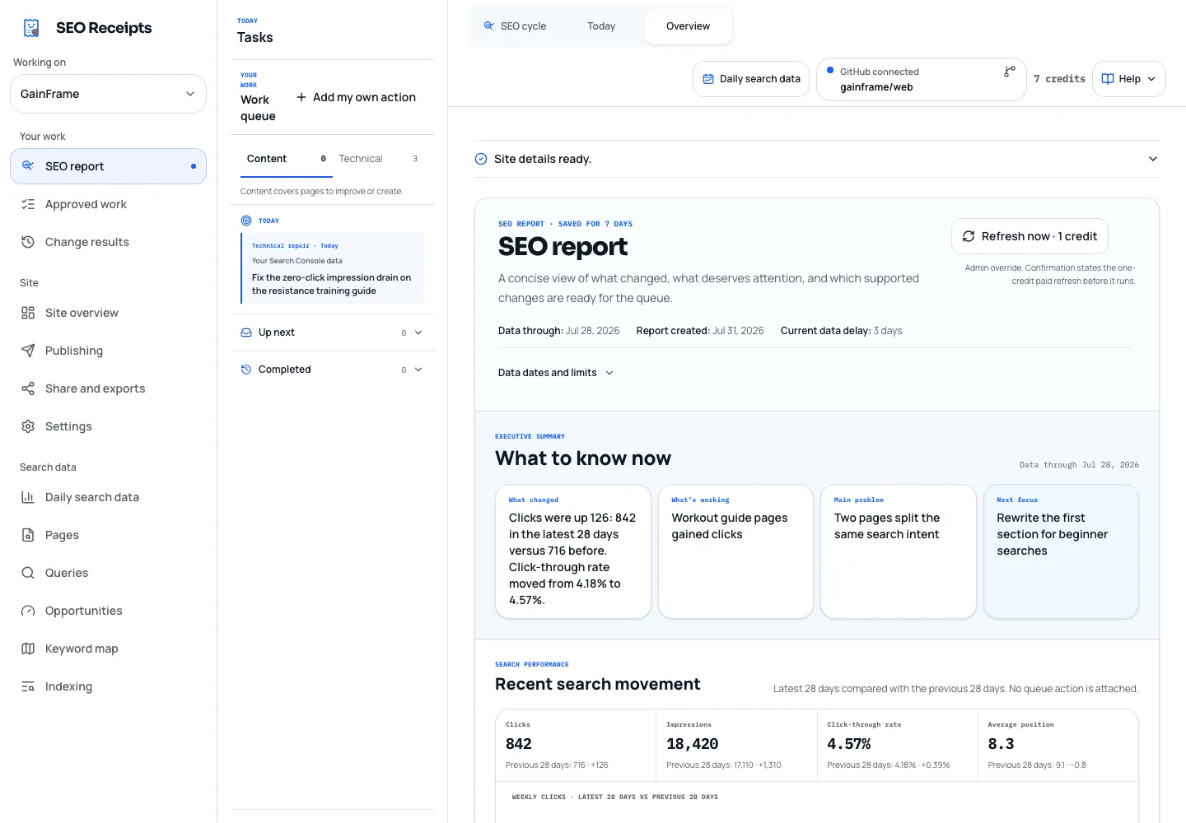Click the Impressions 18,420 metric
Screen dimensions: 1186x823
click(736, 746)
